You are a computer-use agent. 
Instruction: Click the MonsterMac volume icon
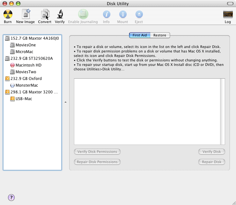(12, 85)
